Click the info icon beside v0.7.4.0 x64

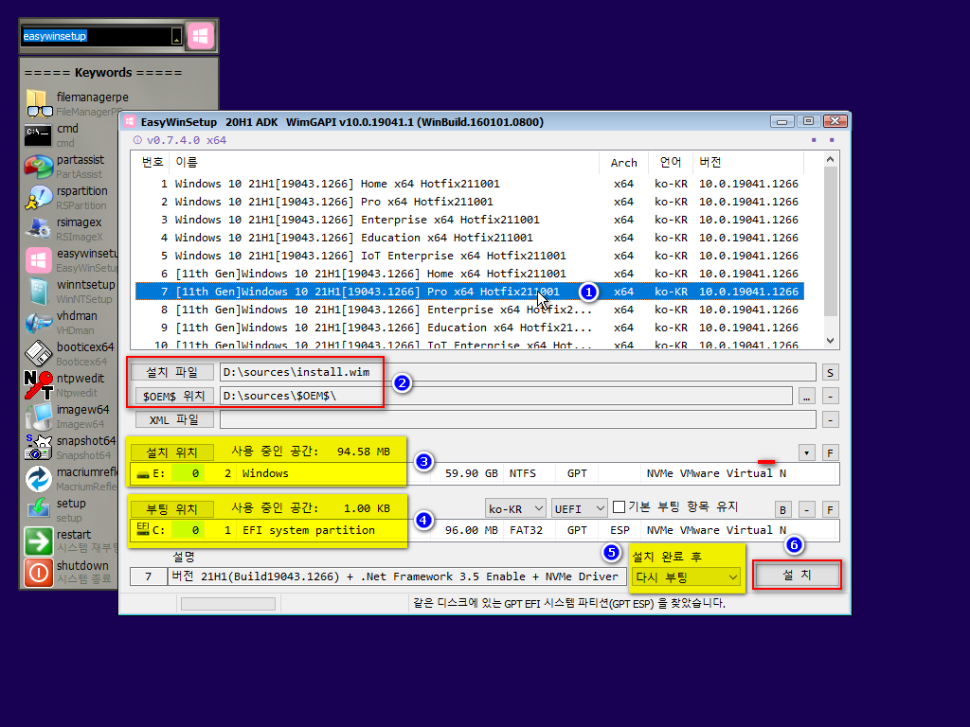(137, 140)
